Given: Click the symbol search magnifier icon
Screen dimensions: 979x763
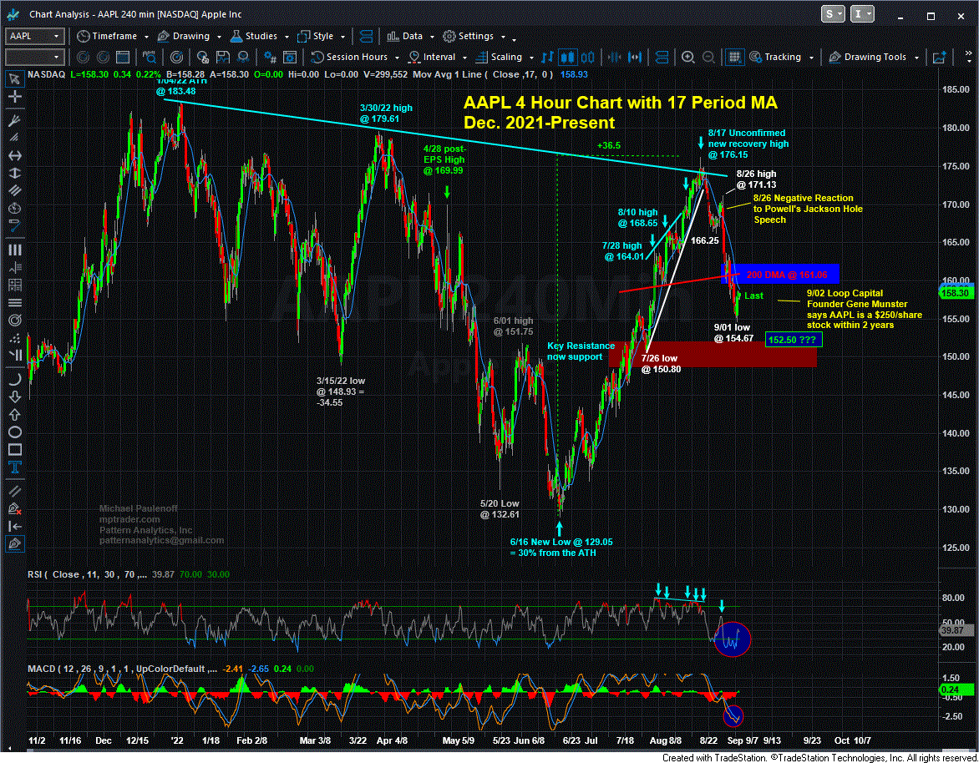Looking at the screenshot, I should click(x=150, y=58).
